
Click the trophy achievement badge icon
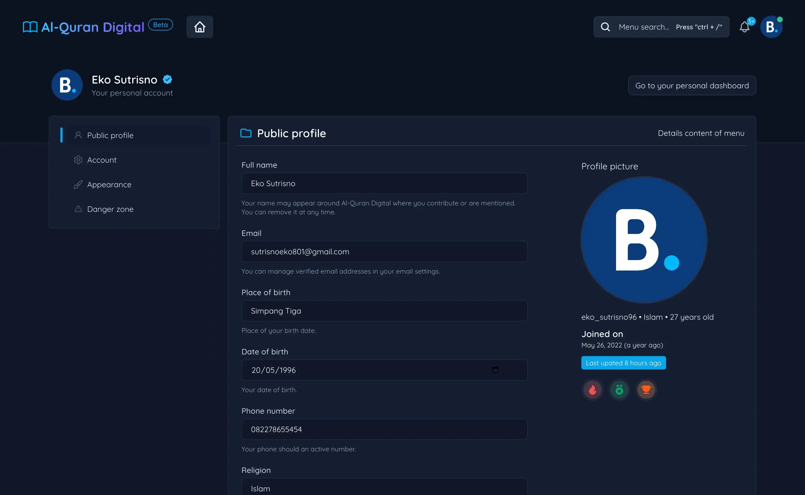click(646, 390)
